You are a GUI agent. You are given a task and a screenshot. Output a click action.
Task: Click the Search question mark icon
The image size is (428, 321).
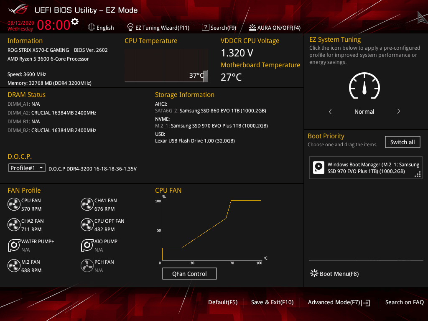point(205,27)
